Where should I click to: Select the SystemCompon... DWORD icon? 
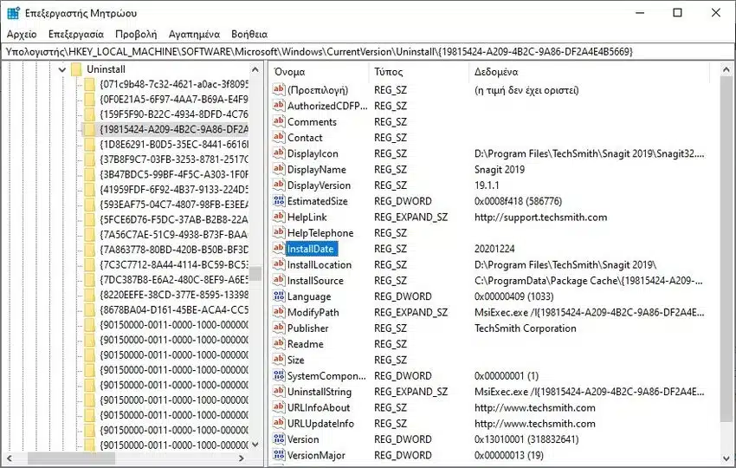click(x=279, y=376)
